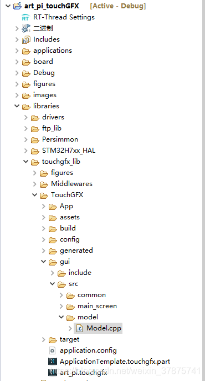Expand the Model.cpp file node
Image resolution: width=205 pixels, height=381 pixels.
[x=70, y=329]
